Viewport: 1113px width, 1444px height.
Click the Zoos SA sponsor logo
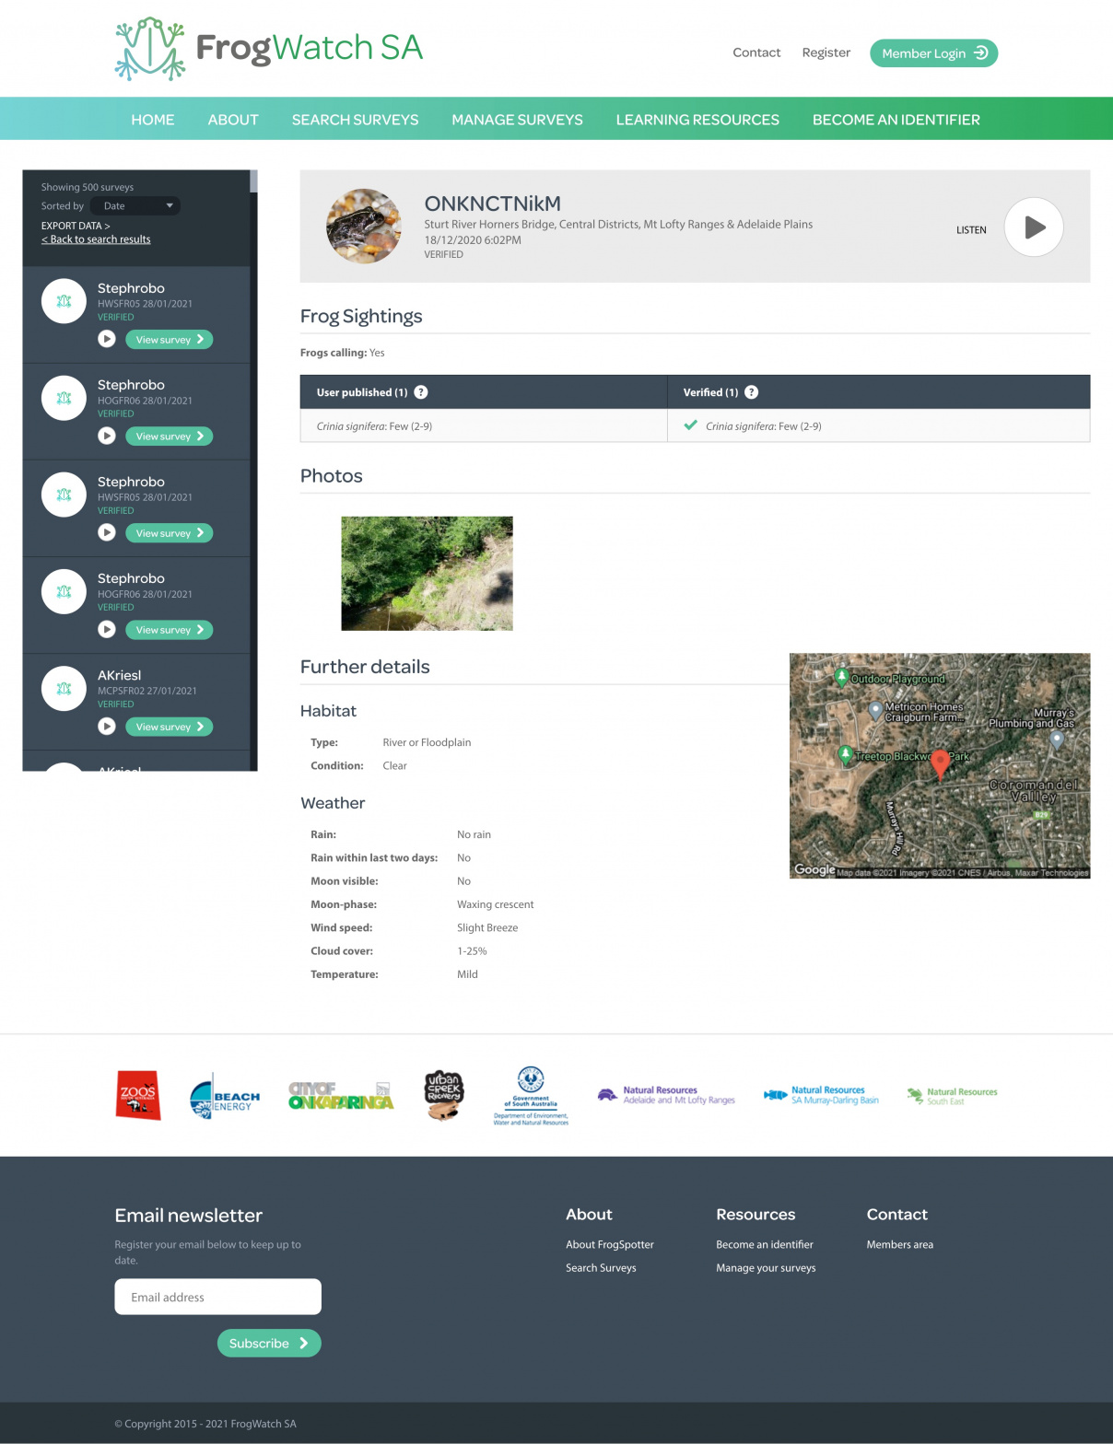(x=138, y=1095)
